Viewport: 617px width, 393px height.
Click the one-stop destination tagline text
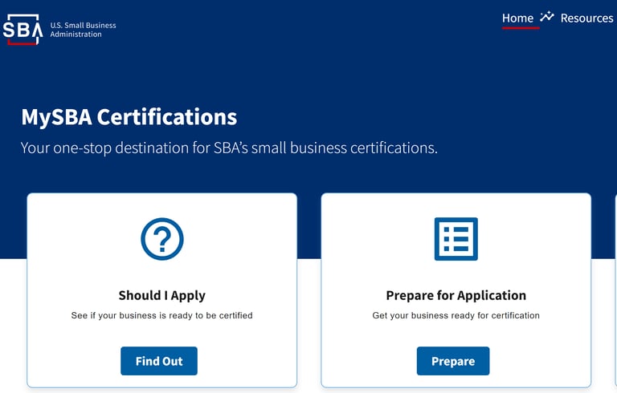229,148
